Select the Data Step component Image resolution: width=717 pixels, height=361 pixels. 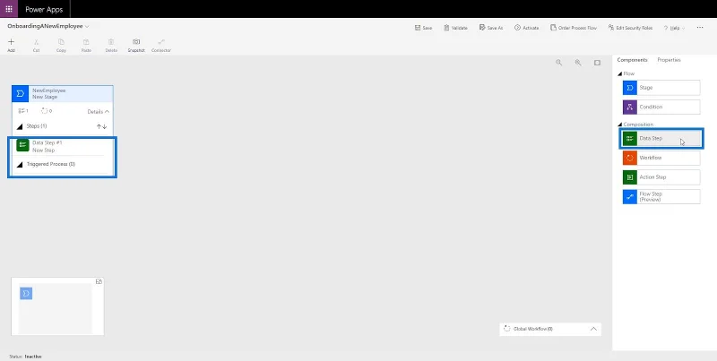[x=661, y=139]
